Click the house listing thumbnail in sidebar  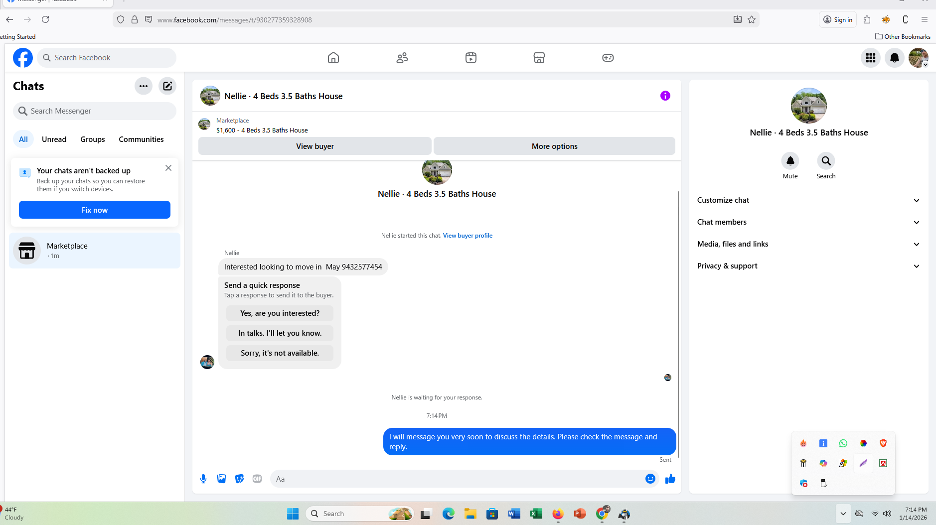click(809, 106)
